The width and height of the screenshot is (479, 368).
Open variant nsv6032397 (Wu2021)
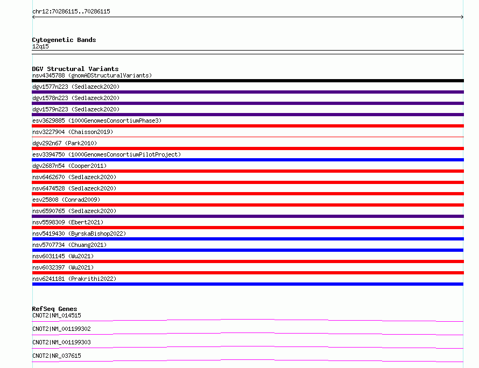pos(63,267)
